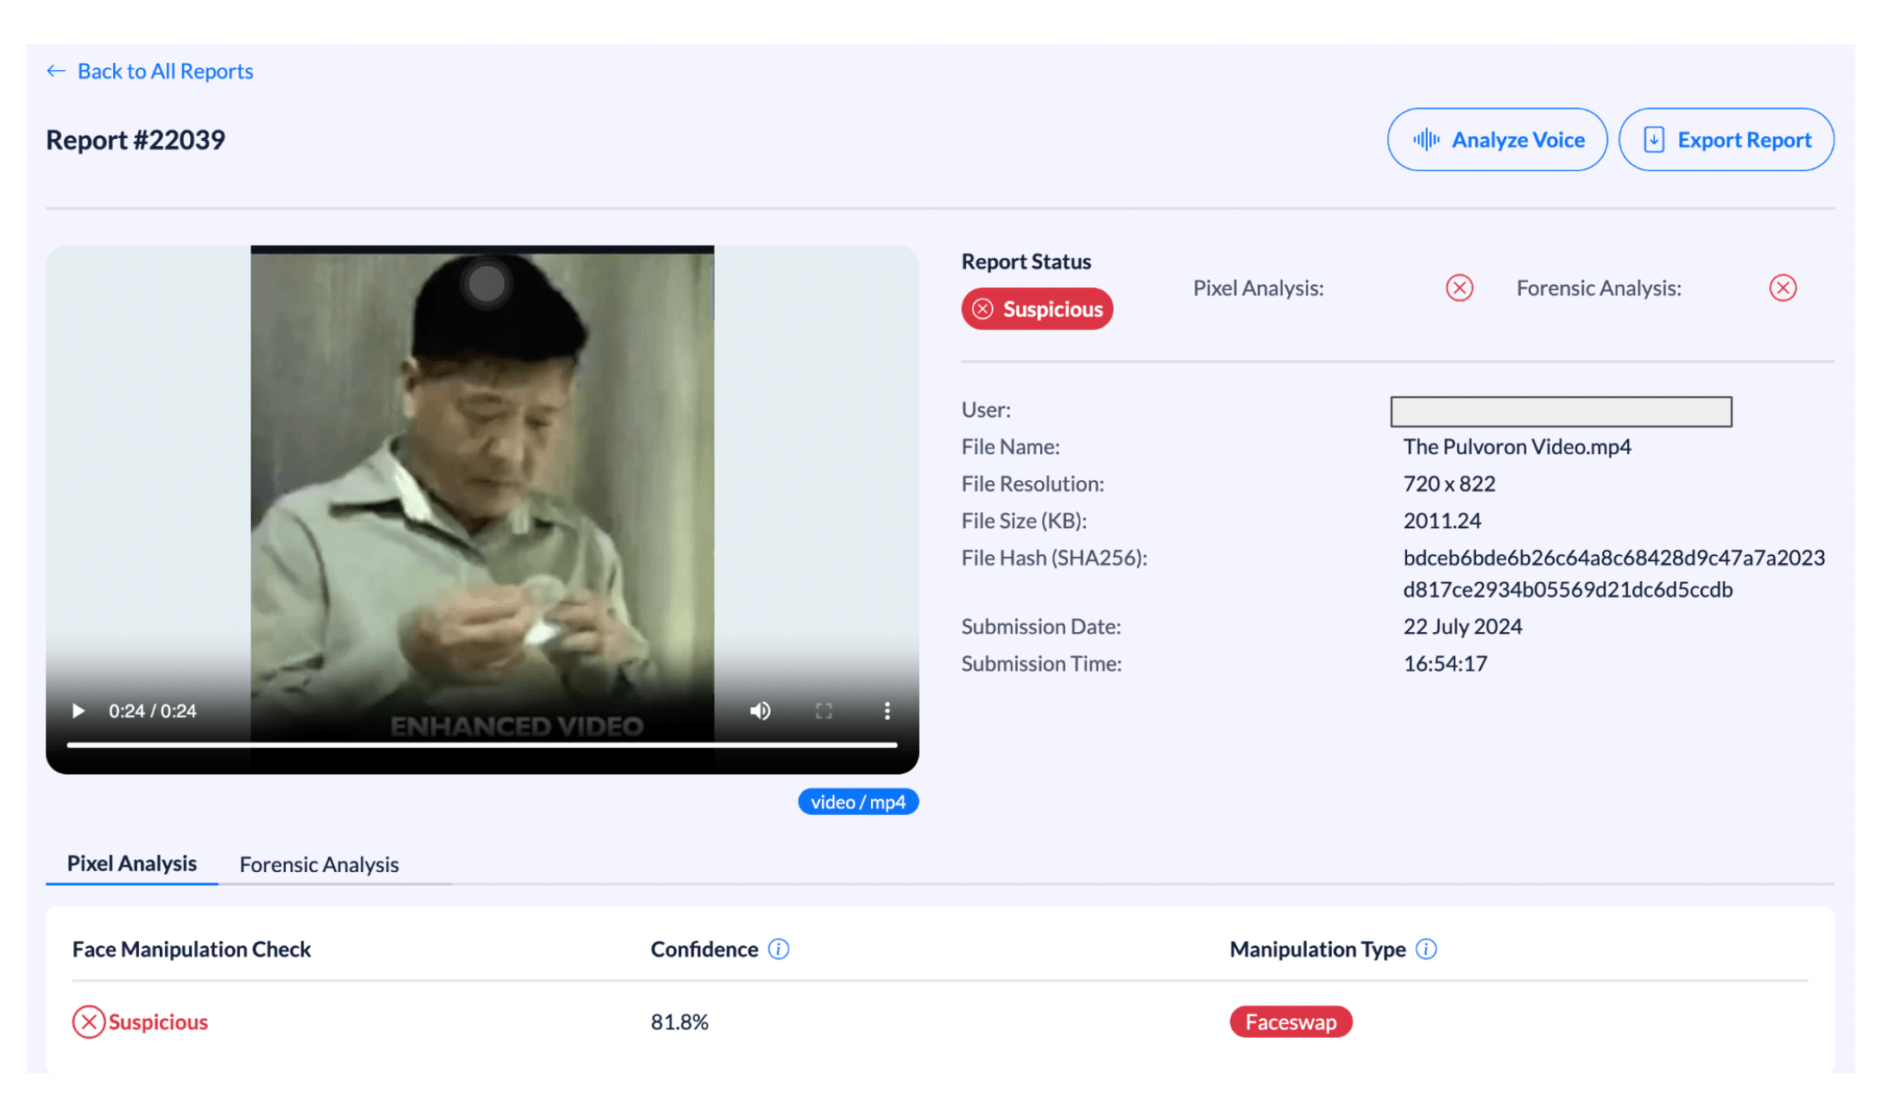The height and width of the screenshot is (1100, 1894).
Task: Click Forensic Analysis failed status icon
Action: [x=1782, y=288]
